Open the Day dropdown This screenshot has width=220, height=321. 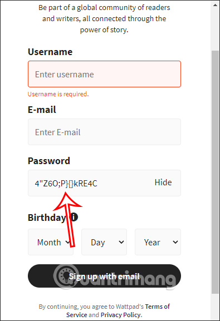click(x=104, y=242)
